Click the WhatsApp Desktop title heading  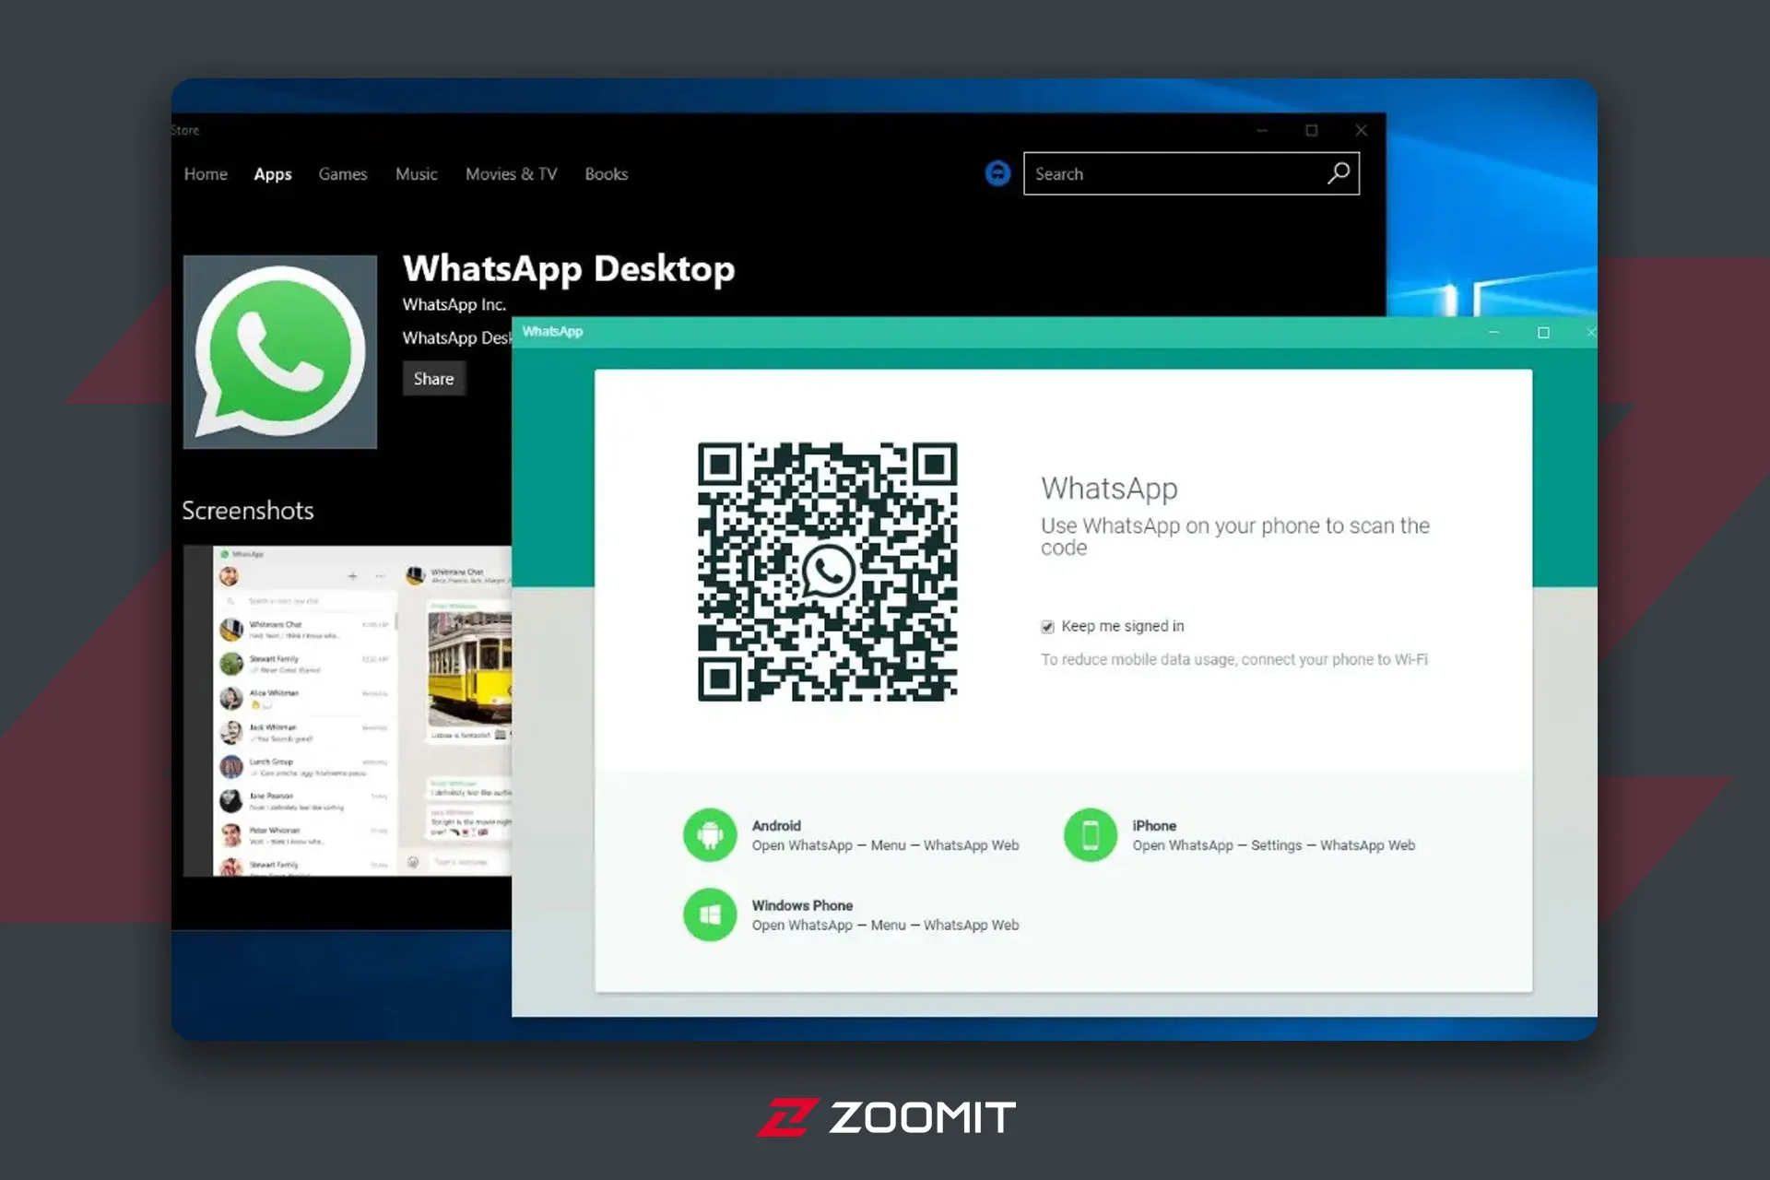(569, 268)
